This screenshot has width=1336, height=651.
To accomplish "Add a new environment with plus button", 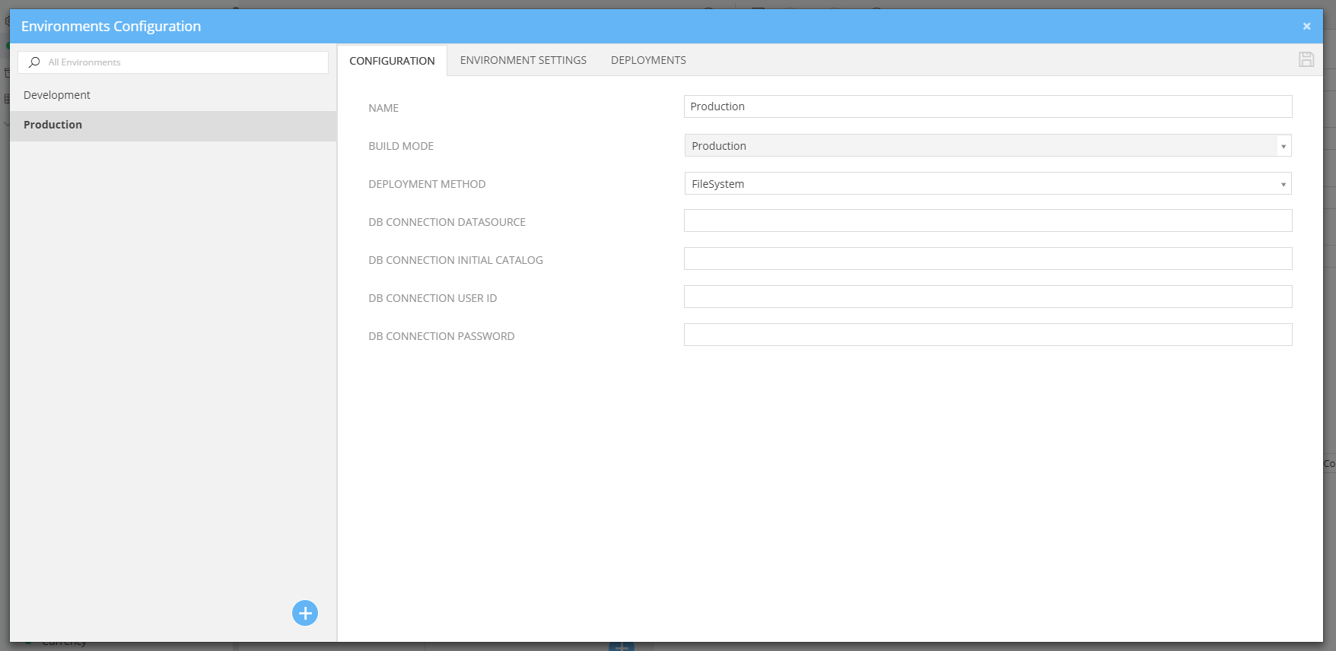I will point(305,613).
